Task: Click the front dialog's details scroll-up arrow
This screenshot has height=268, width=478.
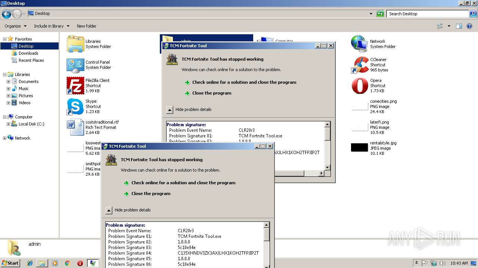Action: (267, 225)
